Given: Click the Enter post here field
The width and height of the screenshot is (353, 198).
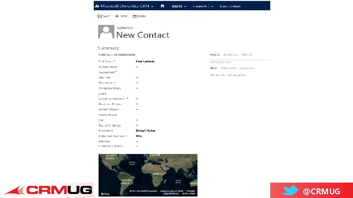Looking at the screenshot, I should (x=240, y=62).
